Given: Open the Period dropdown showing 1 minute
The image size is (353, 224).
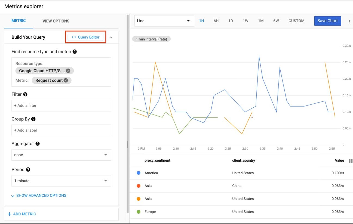Looking at the screenshot, I should point(61,181).
